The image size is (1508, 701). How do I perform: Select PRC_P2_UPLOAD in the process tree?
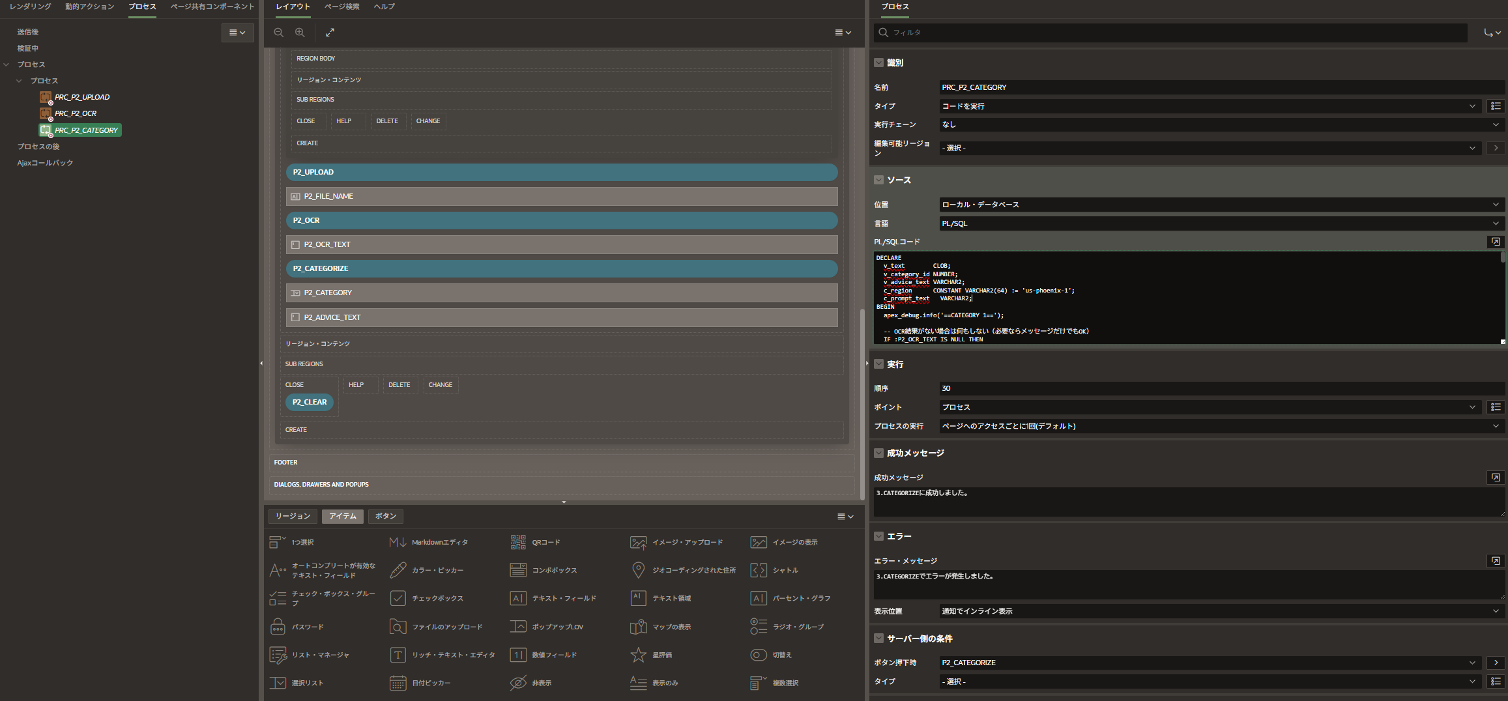tap(82, 97)
